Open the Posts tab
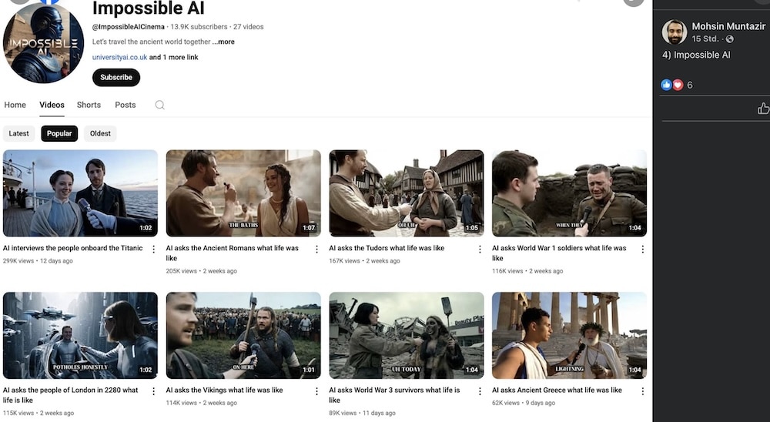770x422 pixels. click(126, 105)
